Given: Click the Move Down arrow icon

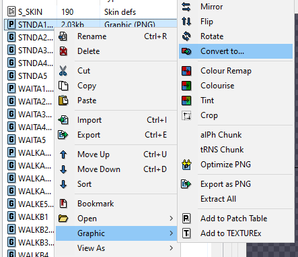Looking at the screenshot, I should coord(63,169).
